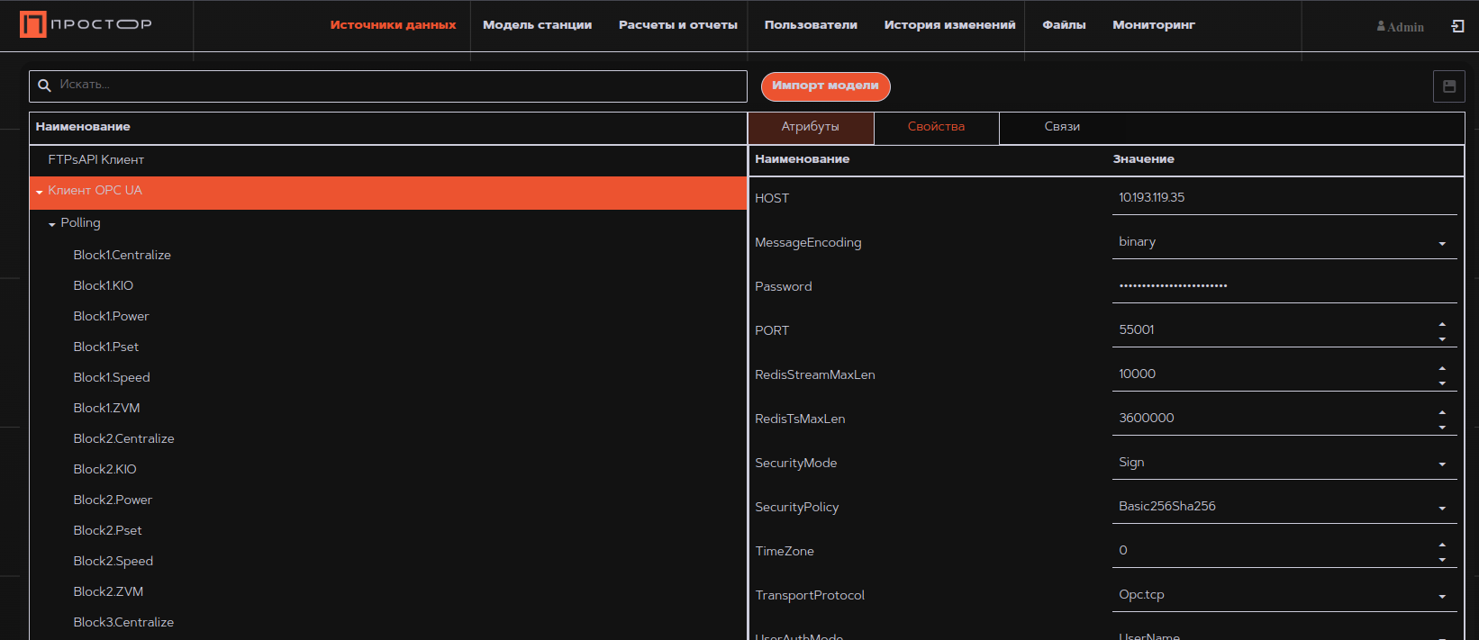The image size is (1479, 640).
Task: Click the search magnifier icon
Action: tap(44, 86)
